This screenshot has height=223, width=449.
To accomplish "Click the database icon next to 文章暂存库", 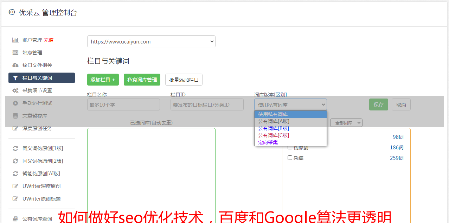I will (x=15, y=116).
